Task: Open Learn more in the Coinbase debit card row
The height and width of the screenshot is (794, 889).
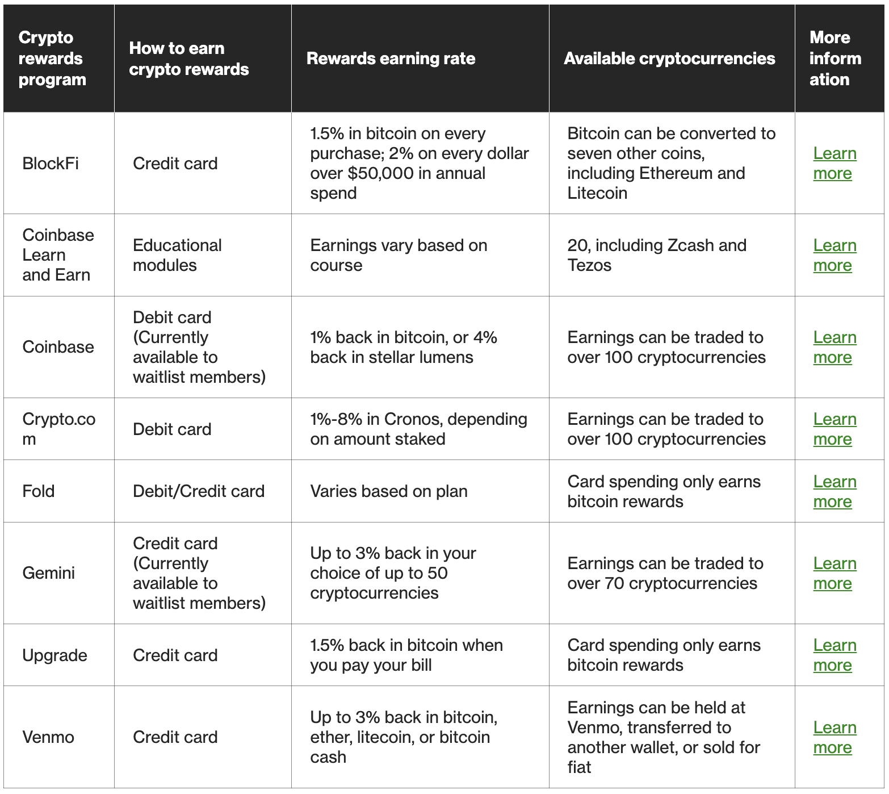Action: pos(835,347)
